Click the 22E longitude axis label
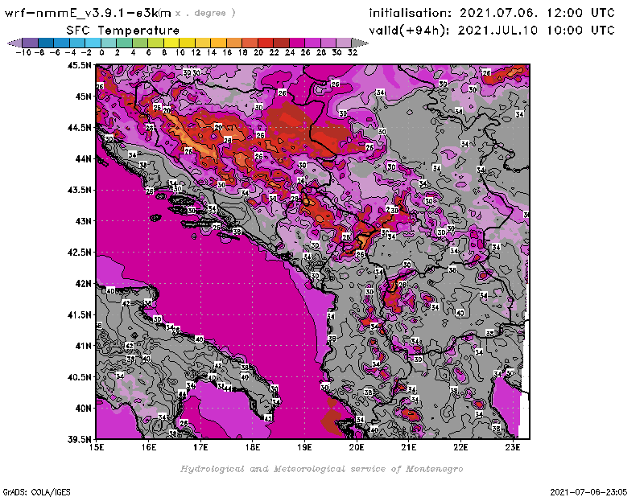Screen dimensions: 644x497 coord(460,447)
